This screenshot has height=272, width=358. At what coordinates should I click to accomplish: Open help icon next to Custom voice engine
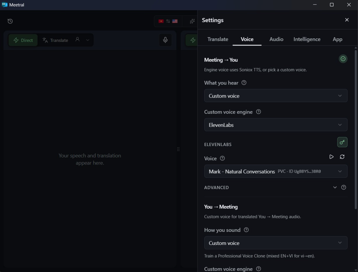point(259,112)
